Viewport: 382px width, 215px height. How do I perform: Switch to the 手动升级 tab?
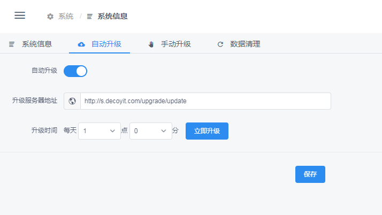point(175,44)
